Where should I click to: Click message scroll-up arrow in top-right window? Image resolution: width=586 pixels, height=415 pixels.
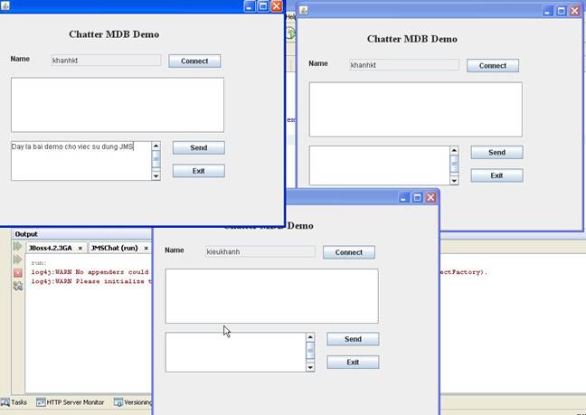tap(454, 150)
